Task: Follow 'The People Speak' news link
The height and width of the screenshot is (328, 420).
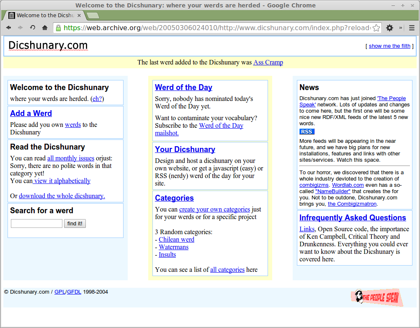Action: tap(392, 98)
